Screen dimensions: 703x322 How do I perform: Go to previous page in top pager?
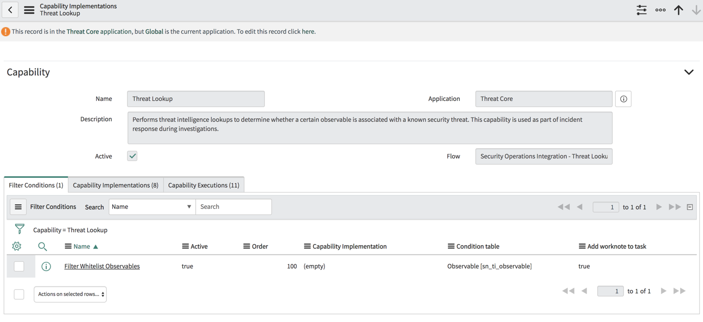tap(580, 207)
